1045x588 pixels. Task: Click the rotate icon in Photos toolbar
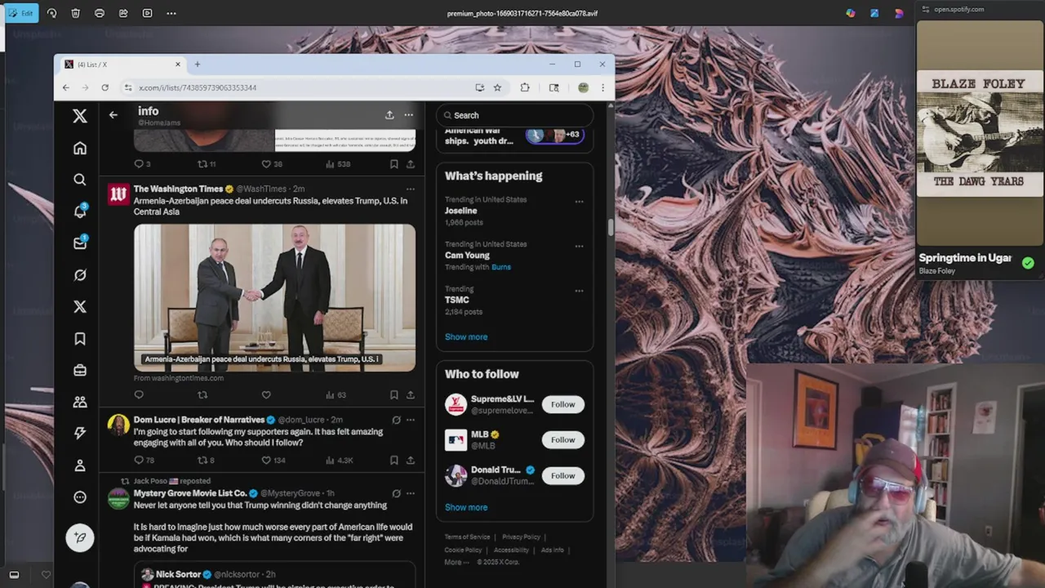(52, 13)
